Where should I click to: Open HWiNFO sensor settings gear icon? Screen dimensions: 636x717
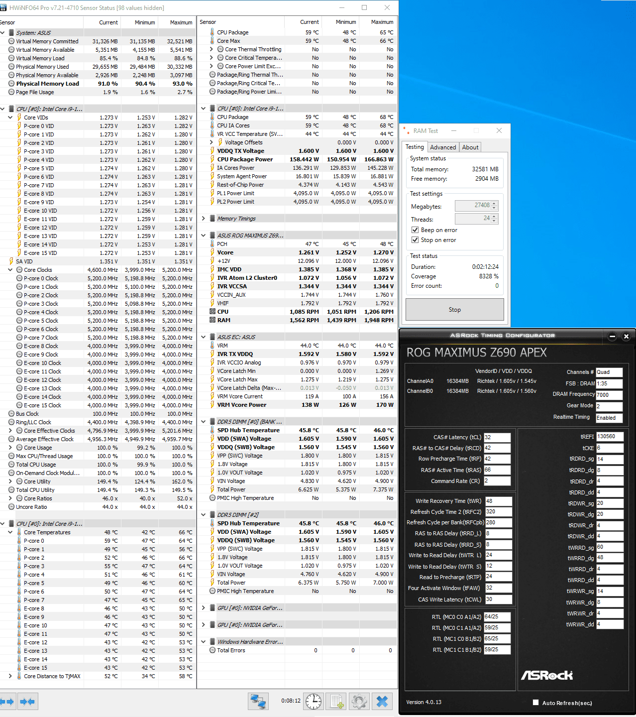tap(359, 702)
